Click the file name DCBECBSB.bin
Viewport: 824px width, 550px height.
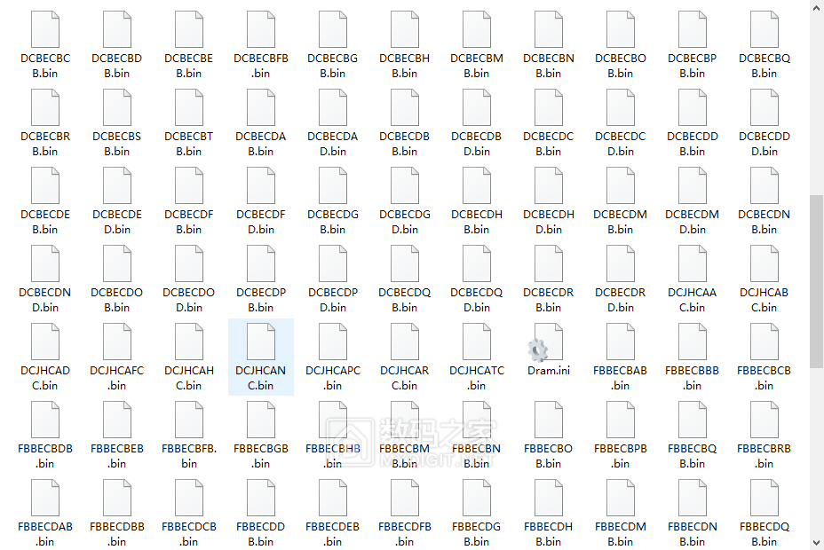click(x=116, y=144)
